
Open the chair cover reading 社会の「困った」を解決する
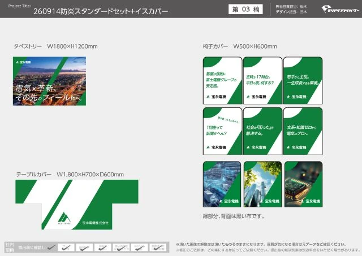click(262, 131)
